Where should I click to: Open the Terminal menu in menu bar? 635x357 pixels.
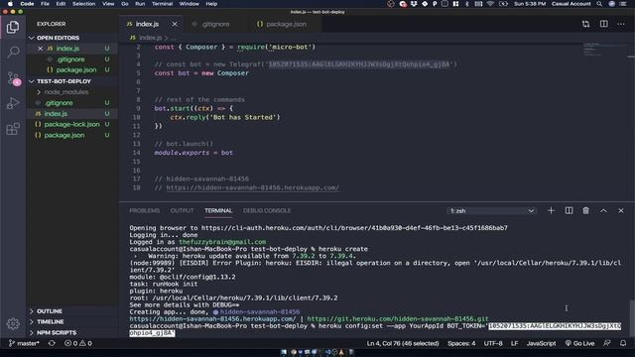[162, 4]
